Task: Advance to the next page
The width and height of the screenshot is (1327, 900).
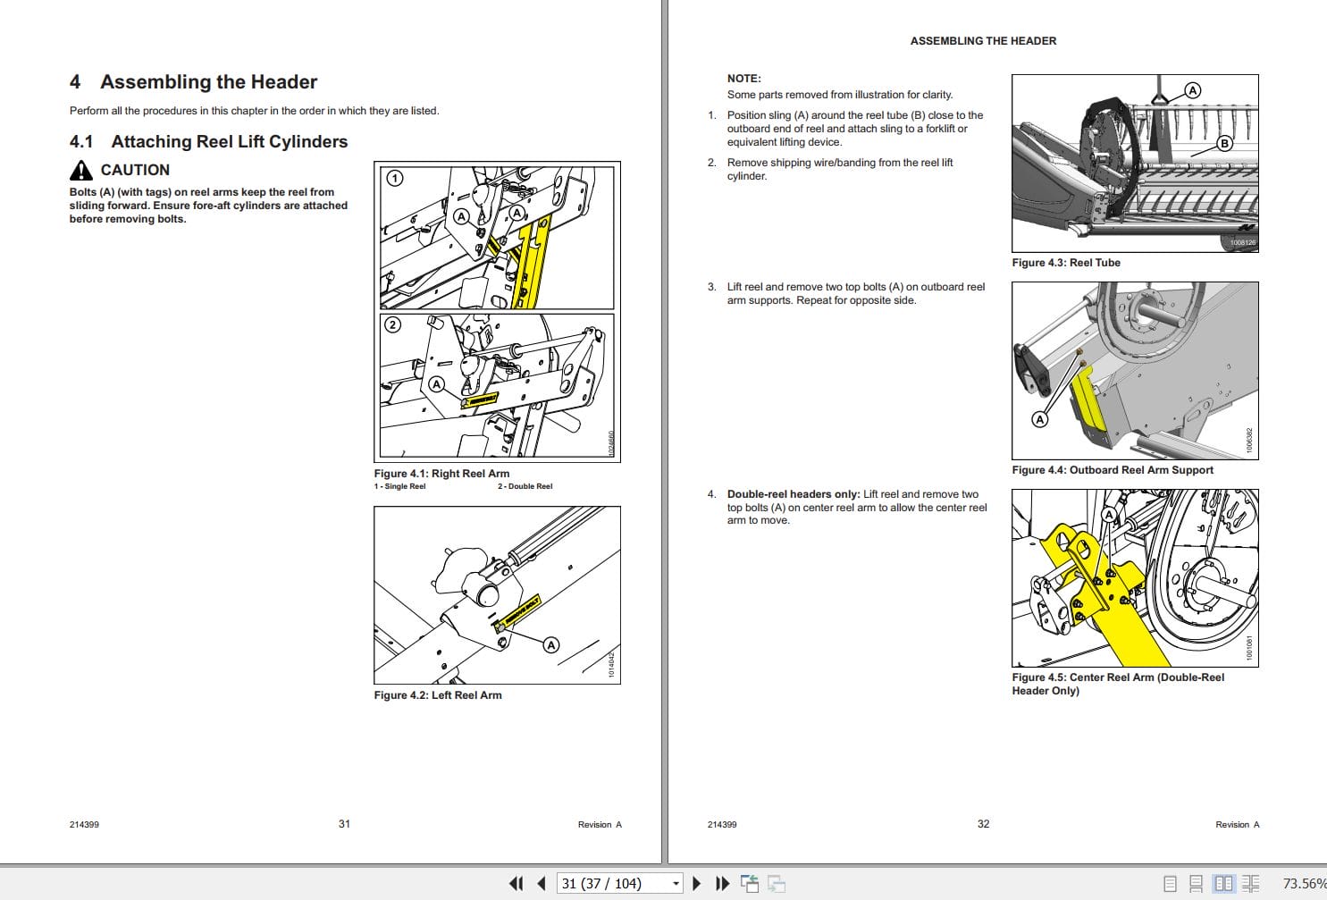Action: click(x=697, y=883)
